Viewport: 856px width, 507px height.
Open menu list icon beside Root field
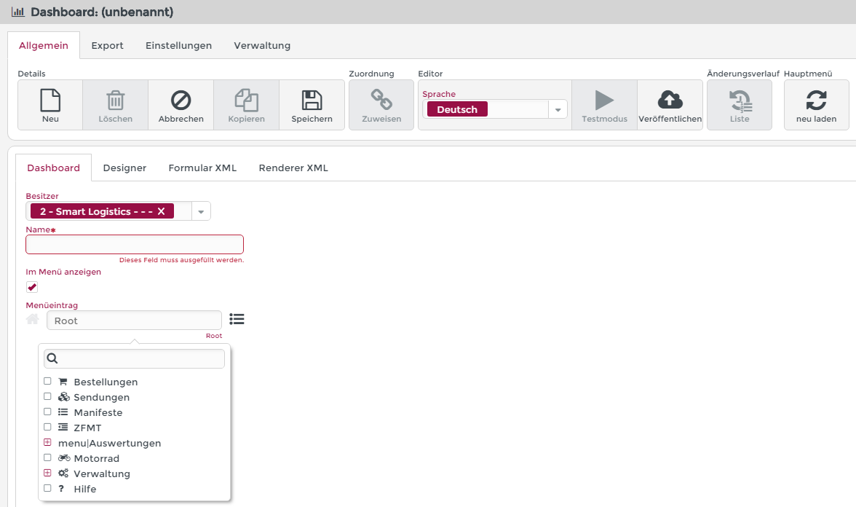[x=237, y=319]
